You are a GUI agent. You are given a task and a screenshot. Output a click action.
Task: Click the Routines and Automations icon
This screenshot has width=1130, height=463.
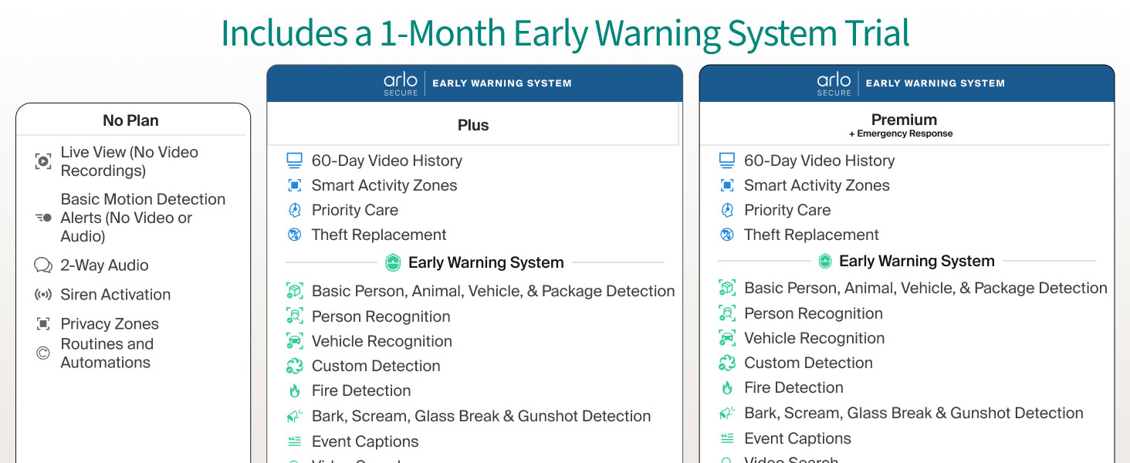(x=43, y=353)
